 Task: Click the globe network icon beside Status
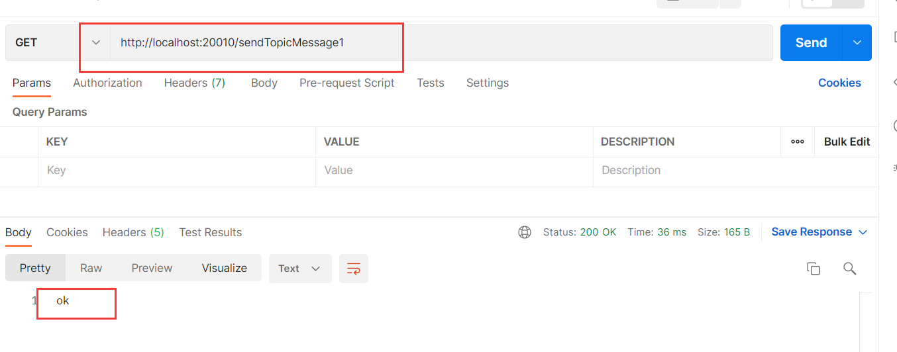pyautogui.click(x=525, y=232)
